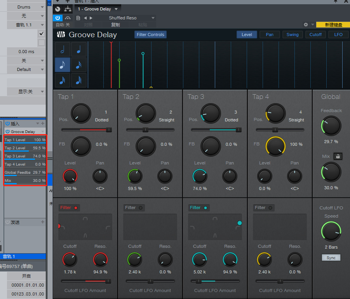The height and width of the screenshot is (299, 350).
Task: Check the empty box in left panel
Action: (42, 43)
